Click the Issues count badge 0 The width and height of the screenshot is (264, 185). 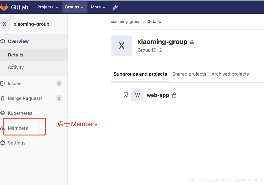(59, 83)
